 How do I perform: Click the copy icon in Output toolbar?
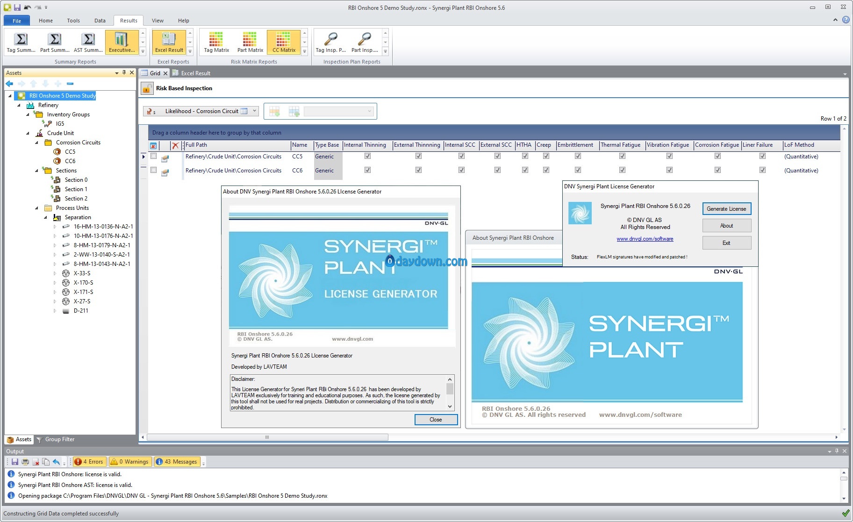coord(46,462)
